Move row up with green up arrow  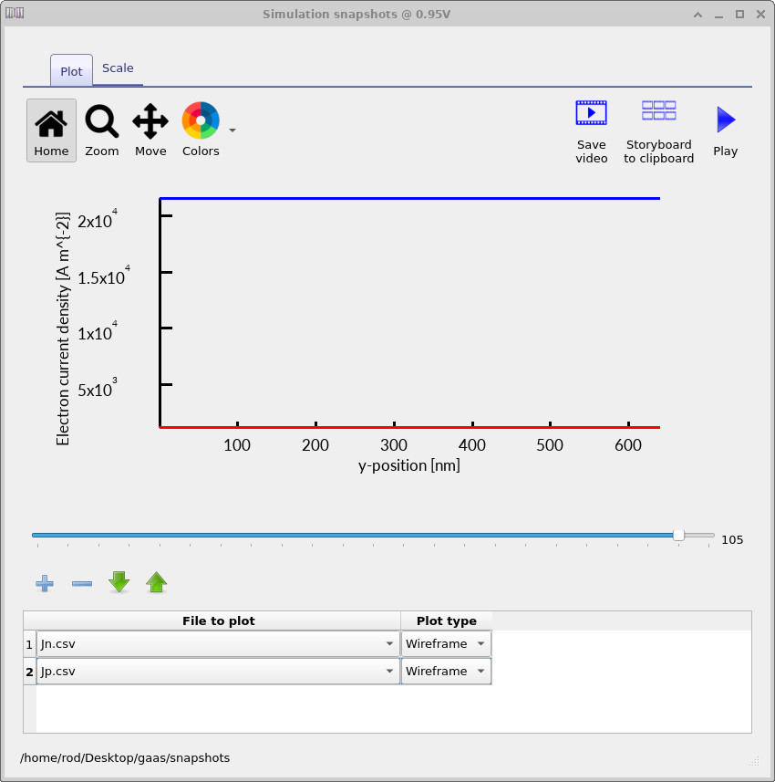[x=157, y=582]
